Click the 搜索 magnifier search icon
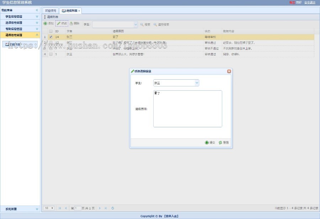 coord(141,25)
